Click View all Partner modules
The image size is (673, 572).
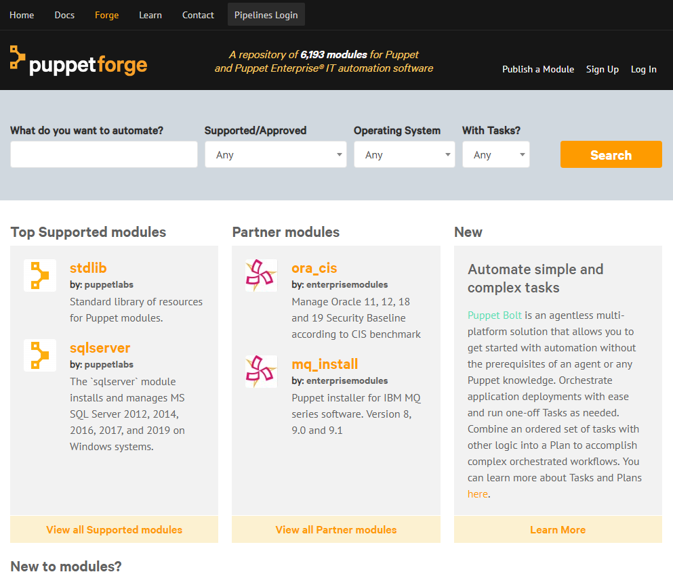point(336,529)
